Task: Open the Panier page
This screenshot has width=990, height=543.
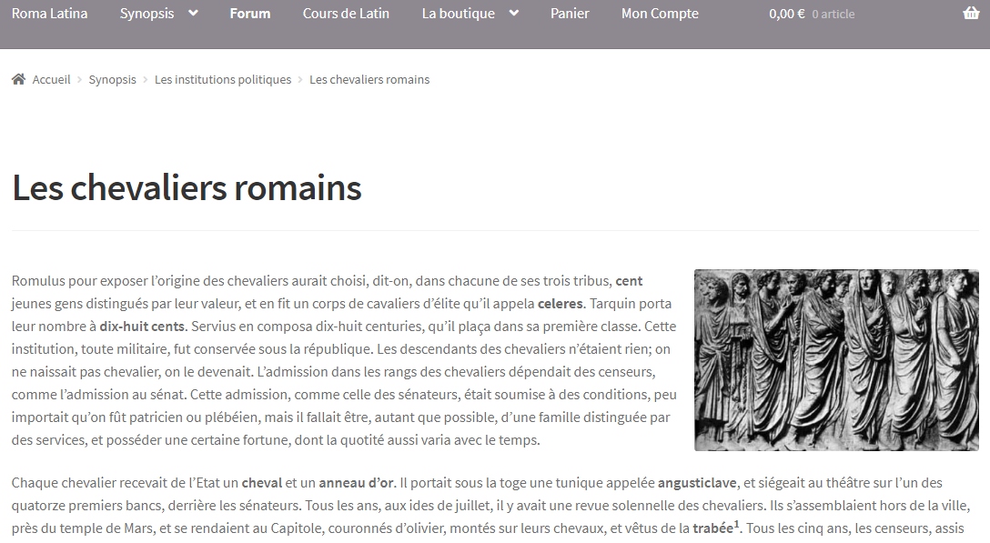Action: tap(570, 14)
